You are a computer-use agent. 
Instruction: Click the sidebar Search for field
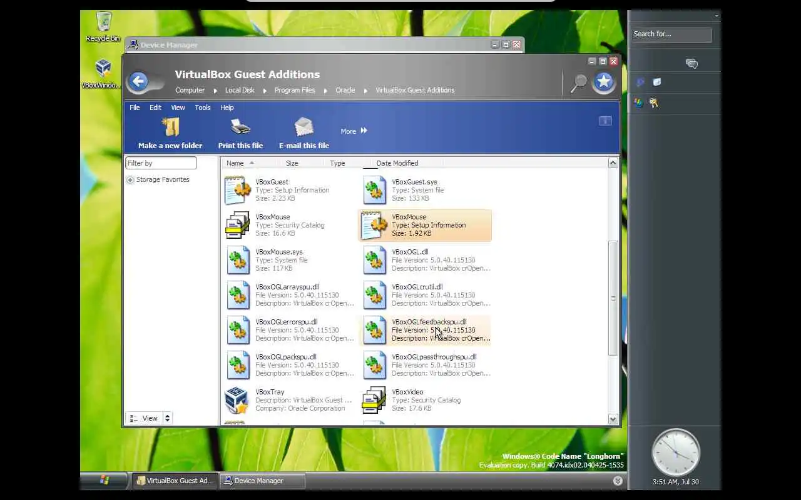coord(671,34)
